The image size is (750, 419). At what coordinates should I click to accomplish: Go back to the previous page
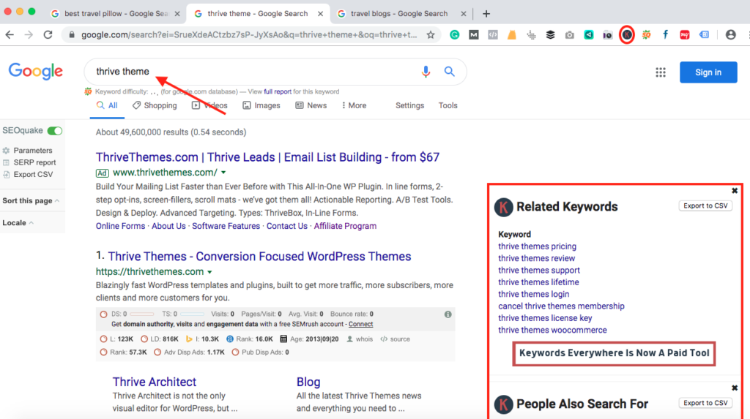pos(10,34)
